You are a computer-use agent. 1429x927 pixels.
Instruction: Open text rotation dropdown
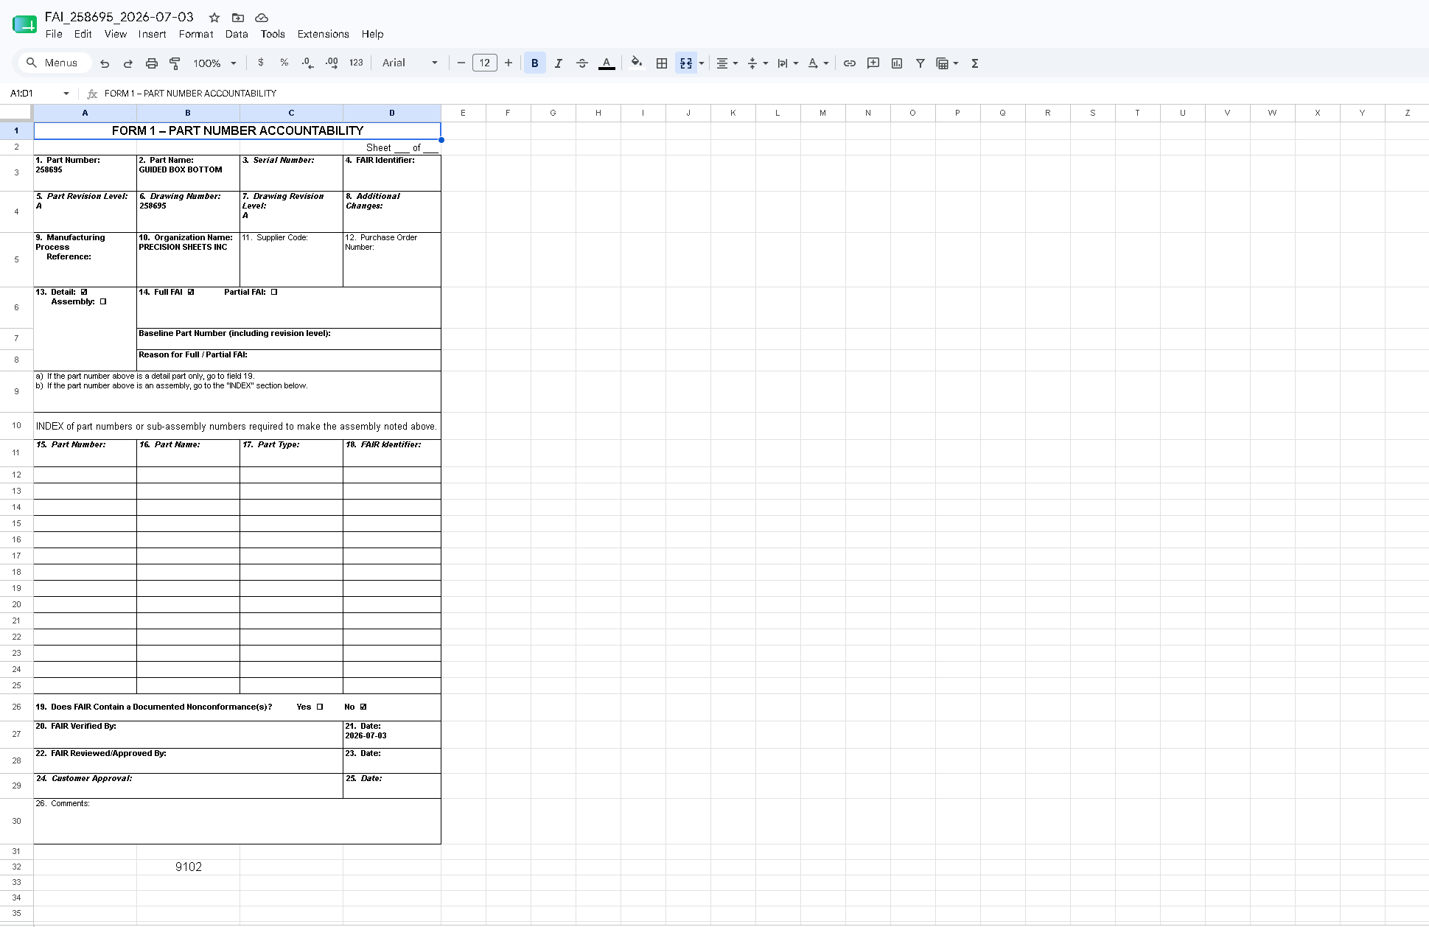click(818, 63)
